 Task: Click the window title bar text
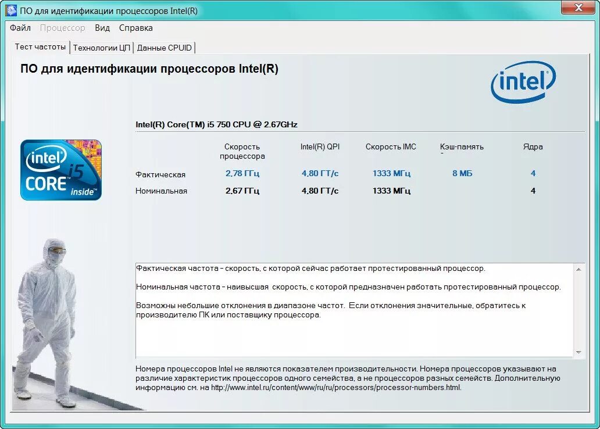point(109,10)
